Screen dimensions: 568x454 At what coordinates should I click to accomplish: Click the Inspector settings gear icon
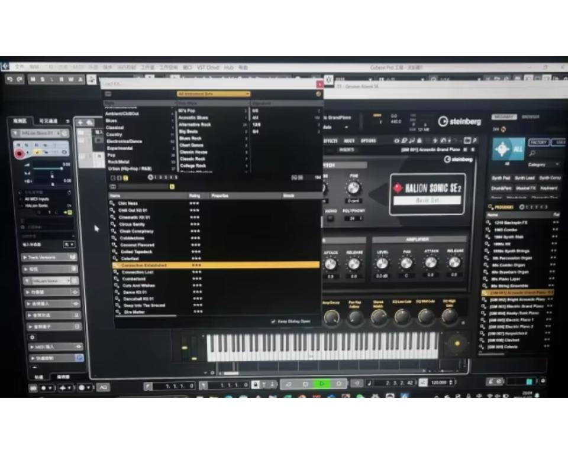coord(32,337)
